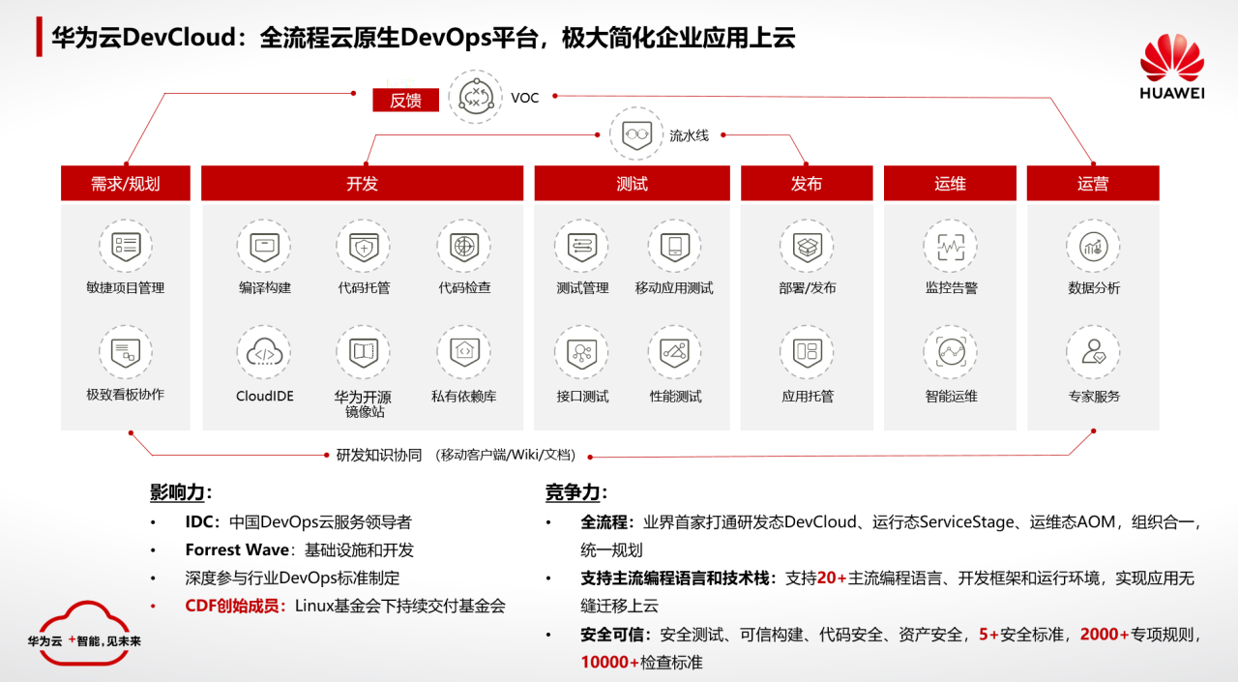Select the 移动应用测试 icon

[x=674, y=246]
